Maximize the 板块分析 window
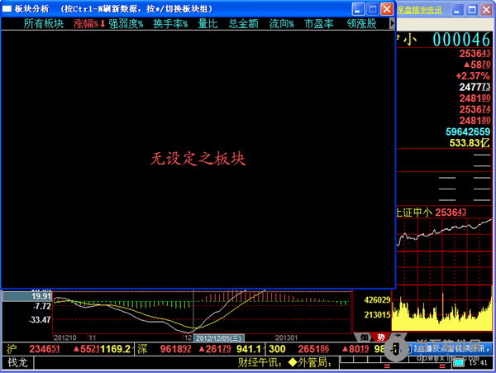The image size is (496, 373). pos(373,9)
